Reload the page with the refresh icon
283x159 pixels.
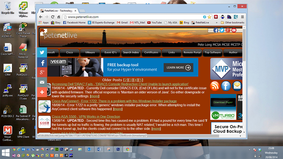(53, 17)
